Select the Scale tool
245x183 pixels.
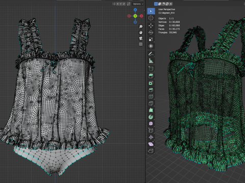point(151,39)
